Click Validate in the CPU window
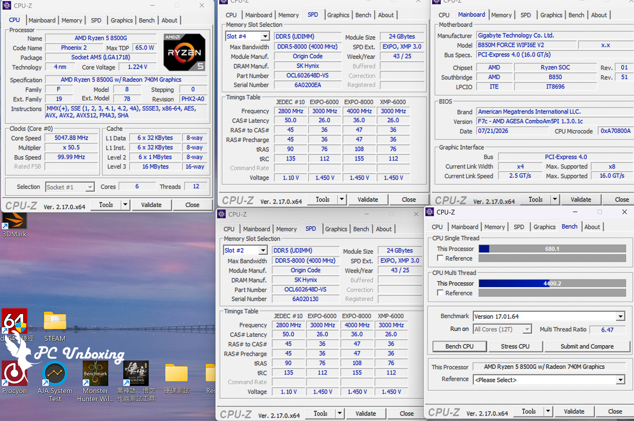 pos(151,205)
